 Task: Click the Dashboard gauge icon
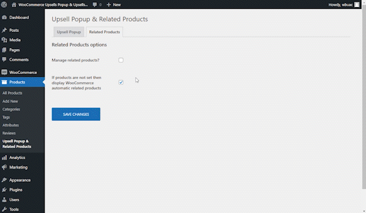click(x=4, y=17)
